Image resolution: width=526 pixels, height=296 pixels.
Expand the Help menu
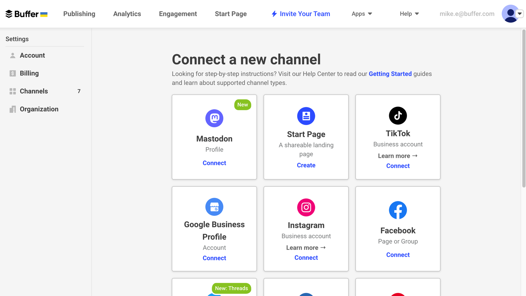click(409, 14)
